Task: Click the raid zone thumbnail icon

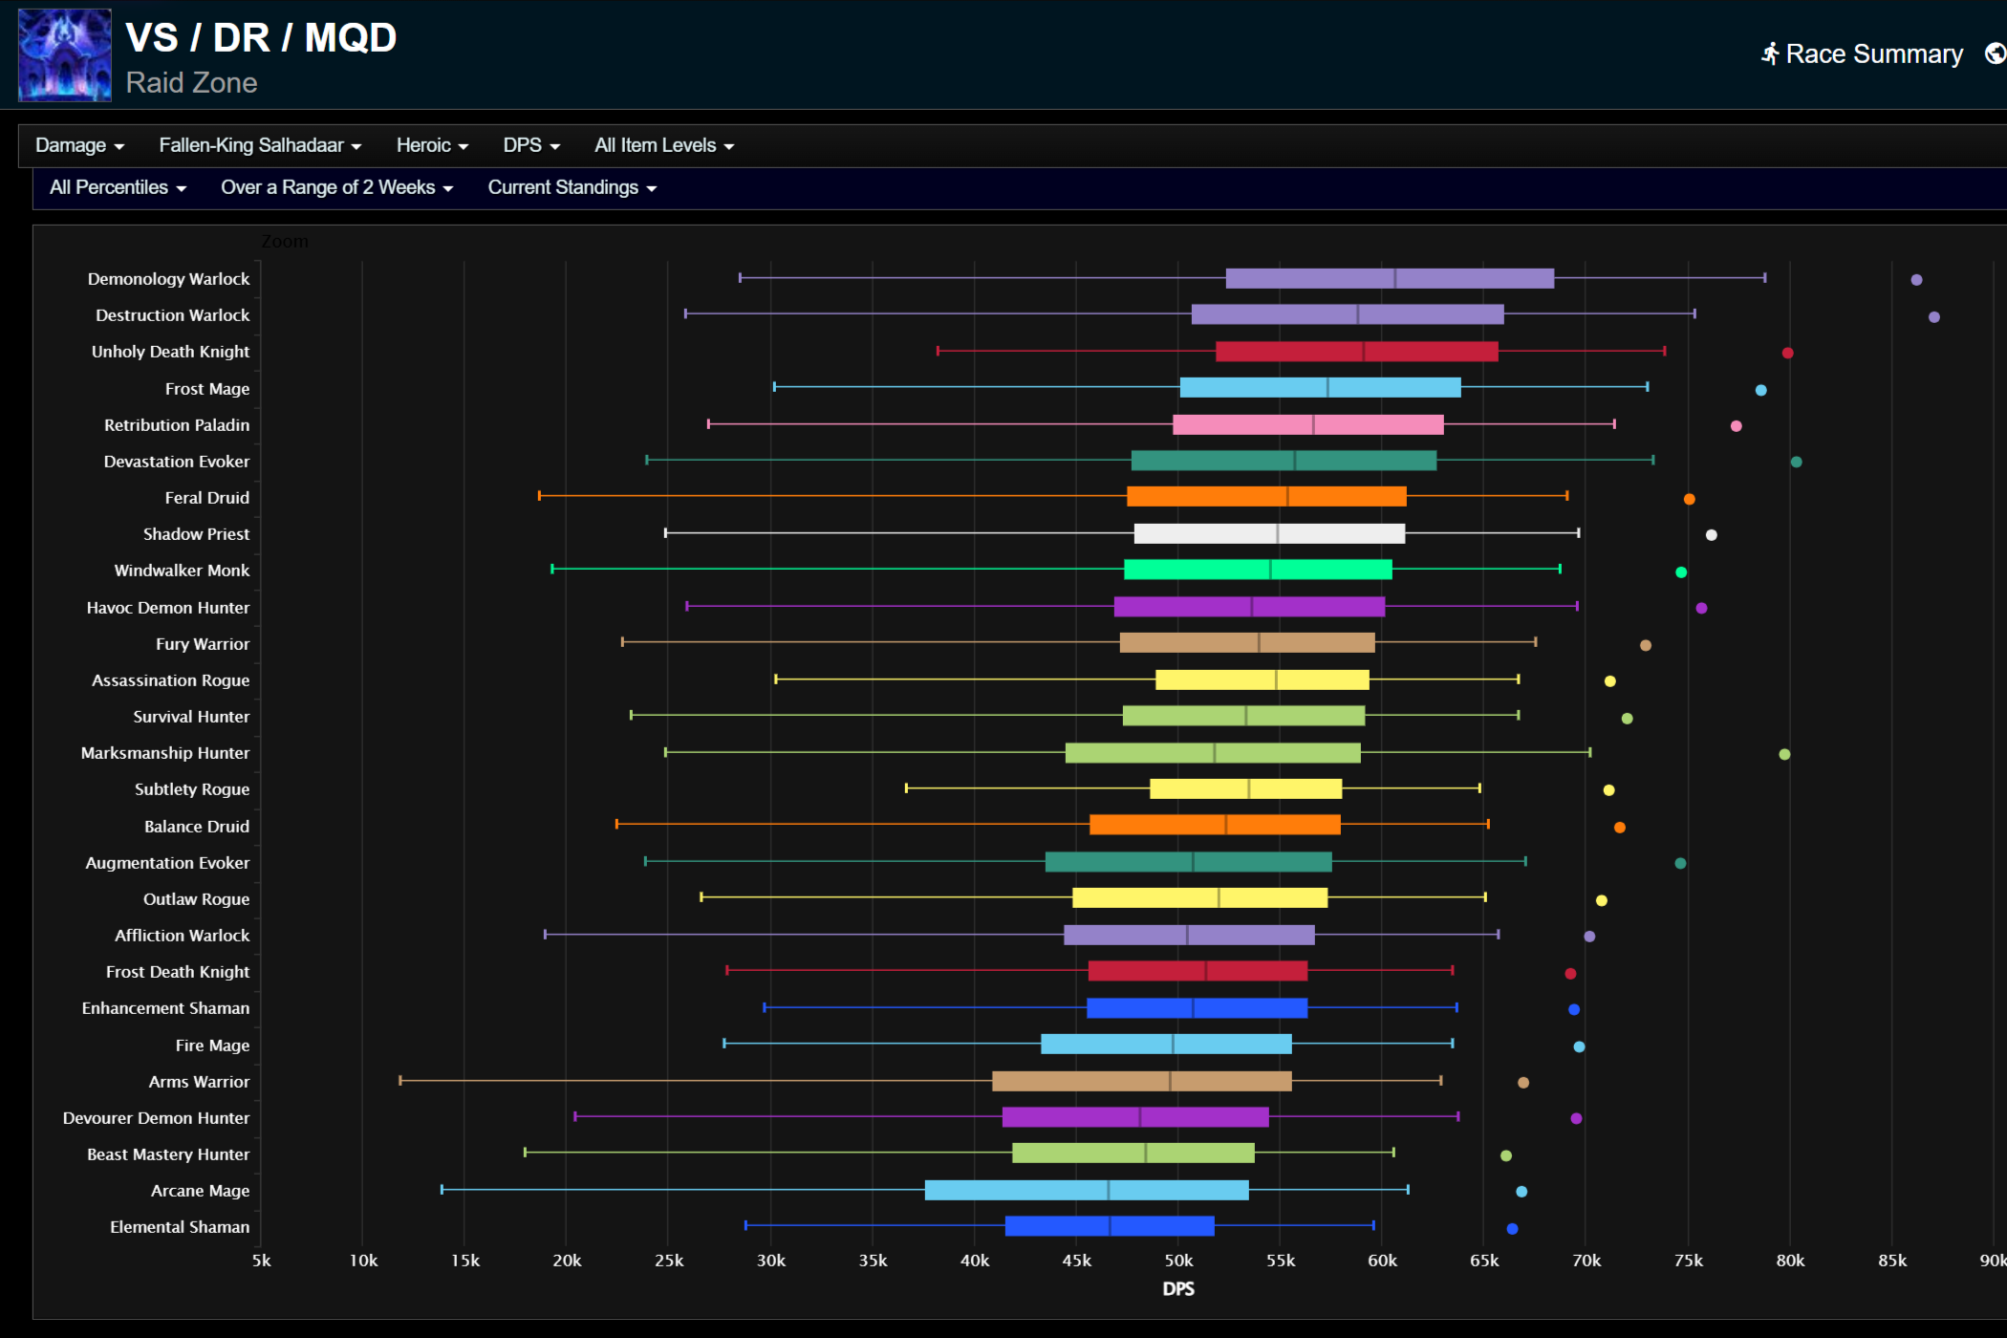Action: click(x=65, y=55)
